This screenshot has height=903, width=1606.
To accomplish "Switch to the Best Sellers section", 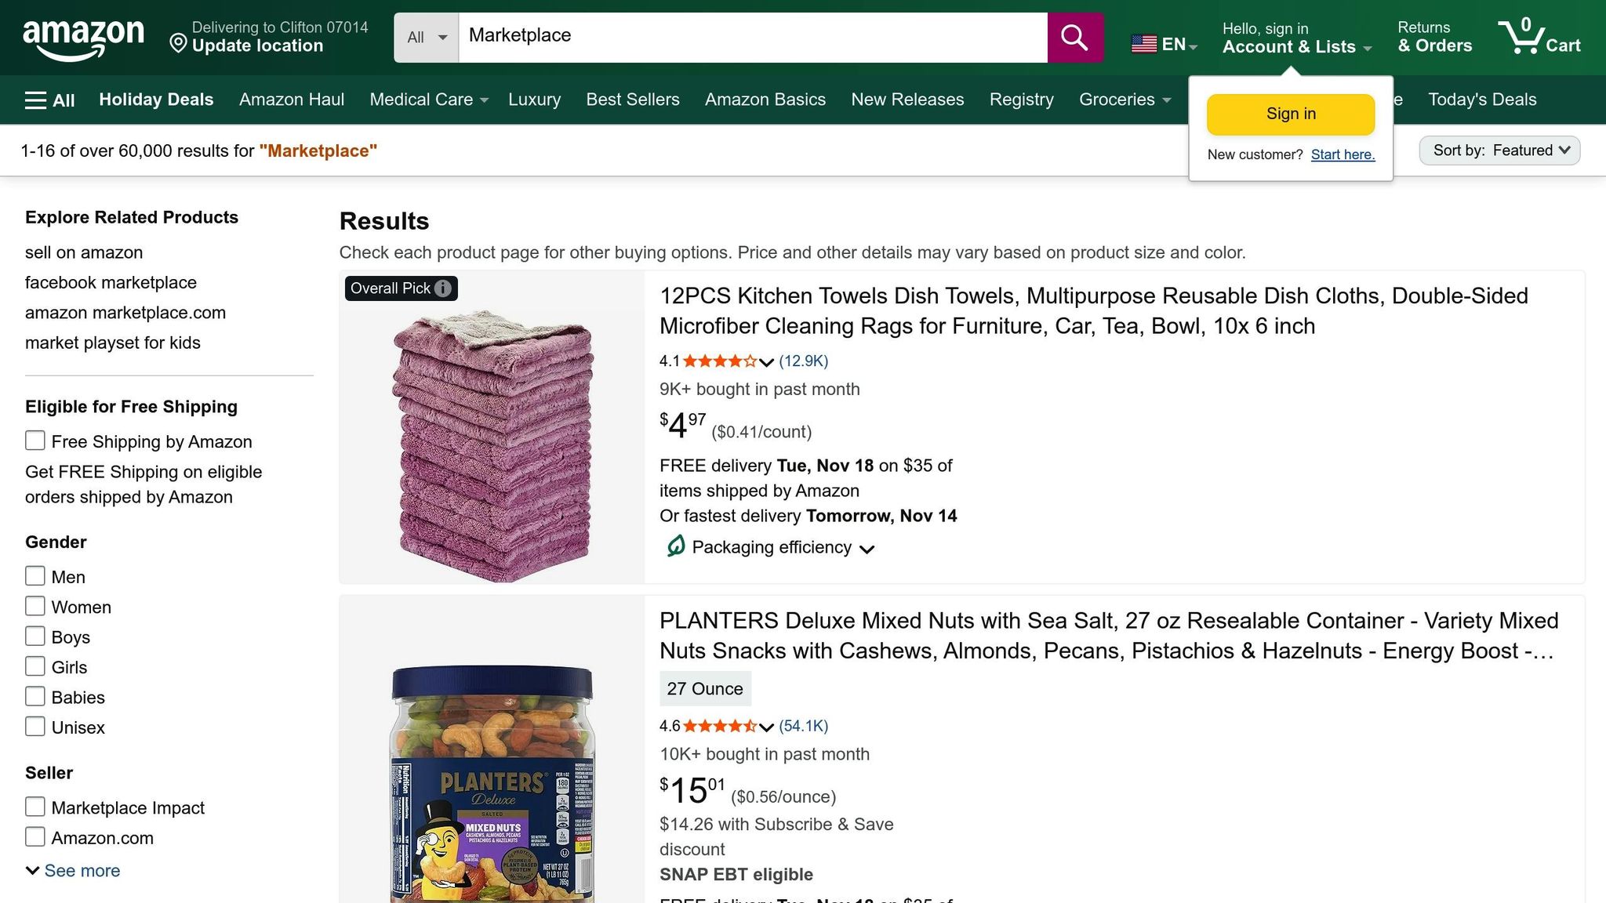I will [x=632, y=100].
